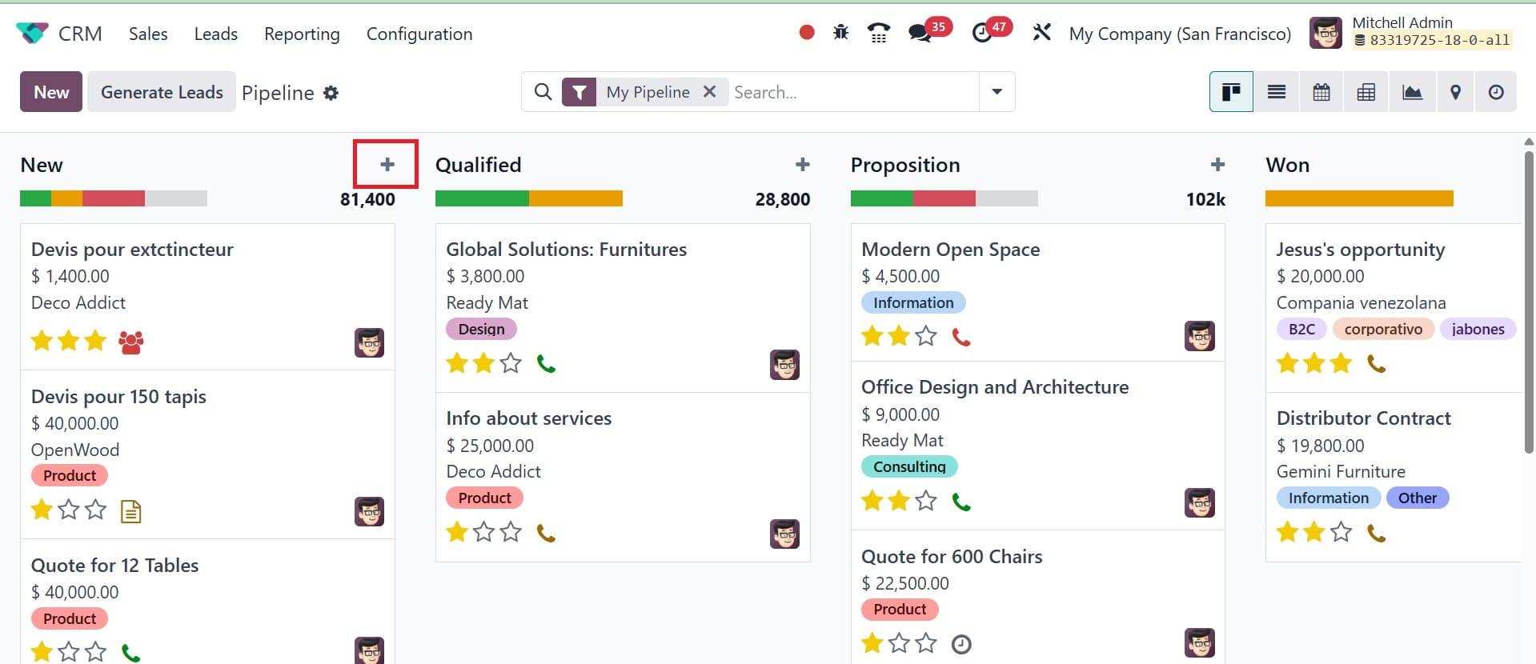Click phone icon on Jesus's opportunity card
Screen dimensions: 1536x664
pos(1377,364)
